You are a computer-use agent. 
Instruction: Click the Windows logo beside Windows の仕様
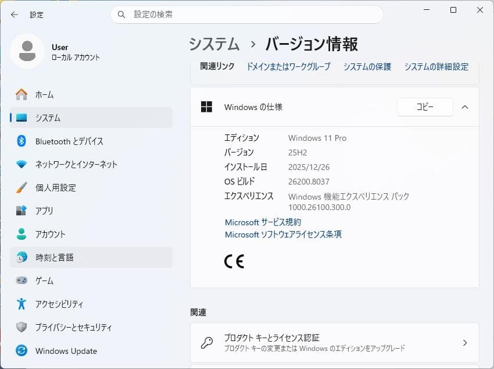206,107
